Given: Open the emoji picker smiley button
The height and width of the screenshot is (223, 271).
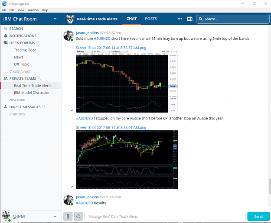Looking at the screenshot, I should point(78,216).
